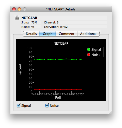Open the Comment tab
Viewport: 122px width, 128px height.
tap(67, 34)
